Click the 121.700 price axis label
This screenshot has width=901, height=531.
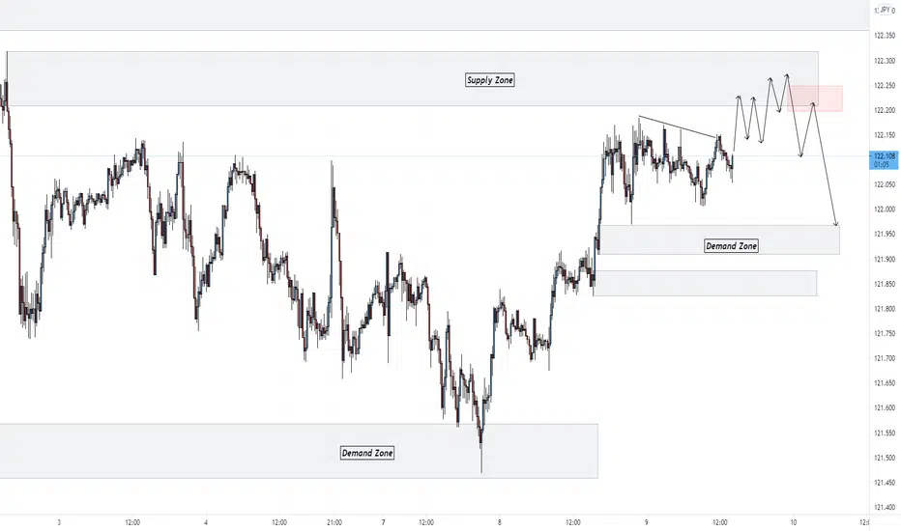pyautogui.click(x=885, y=358)
